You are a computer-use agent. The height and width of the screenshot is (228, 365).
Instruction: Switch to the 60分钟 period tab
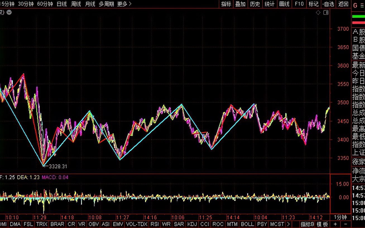45,4
